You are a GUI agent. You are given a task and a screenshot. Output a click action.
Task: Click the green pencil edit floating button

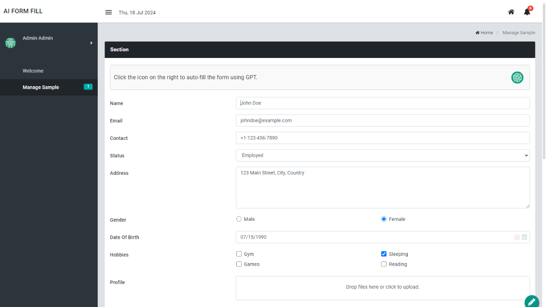point(531,301)
